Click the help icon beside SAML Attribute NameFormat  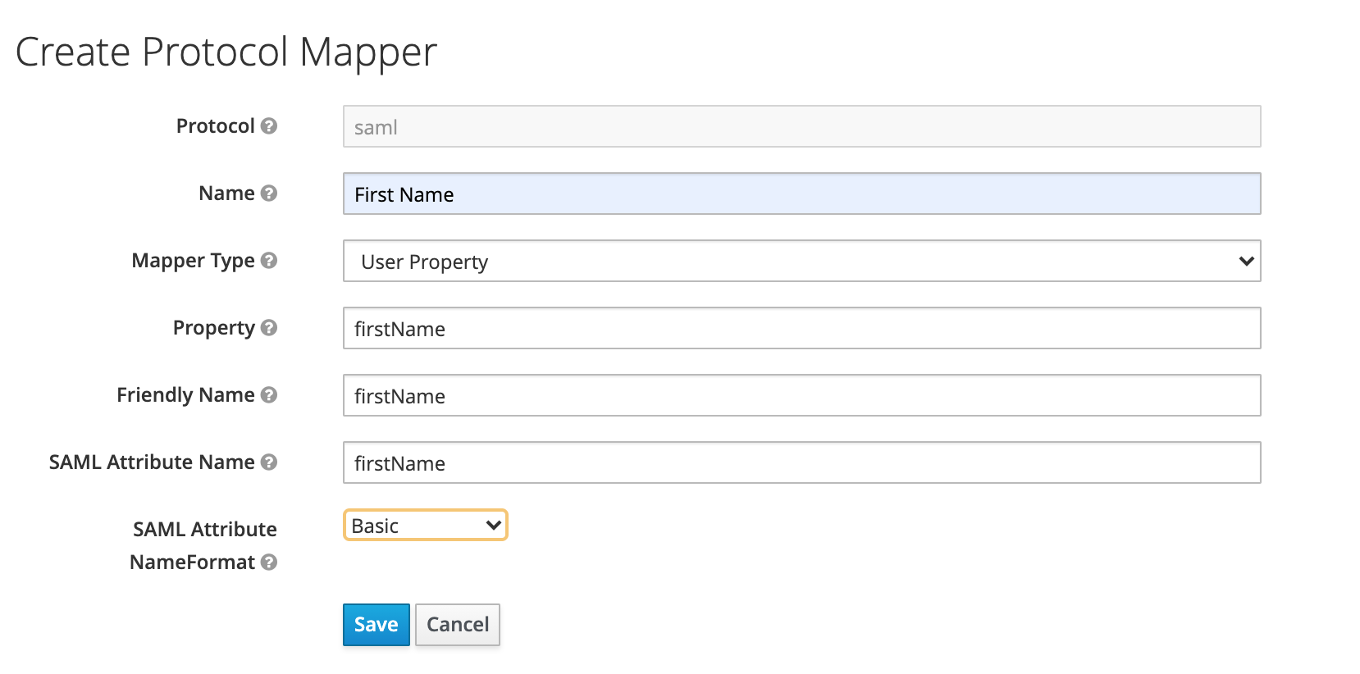(269, 562)
